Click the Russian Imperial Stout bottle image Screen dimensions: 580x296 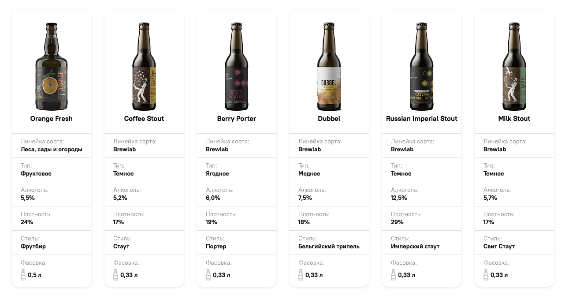[422, 66]
